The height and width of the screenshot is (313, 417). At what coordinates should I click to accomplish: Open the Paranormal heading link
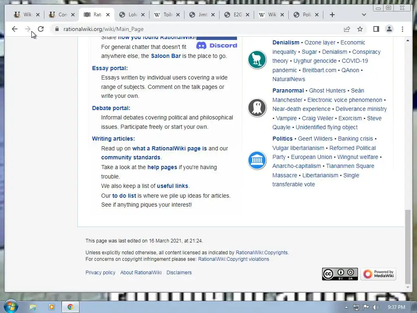coord(288,90)
